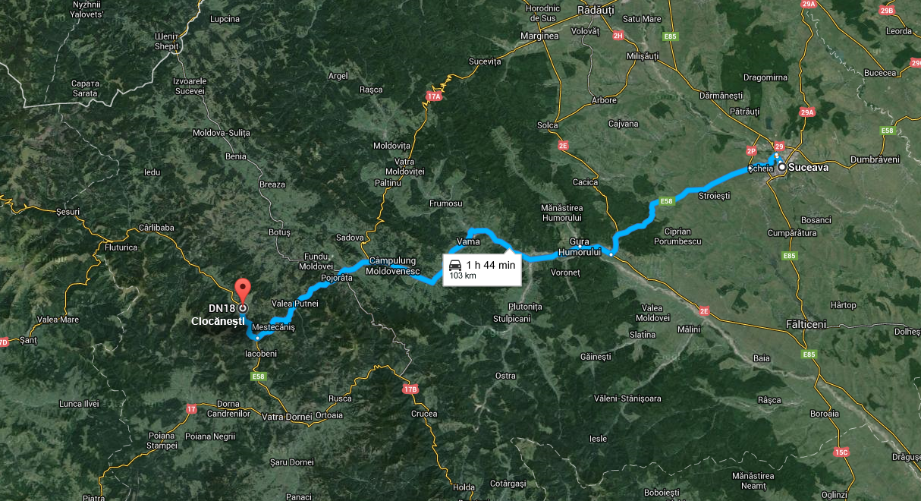
Task: Click the 7D road shield
Action: [3, 342]
